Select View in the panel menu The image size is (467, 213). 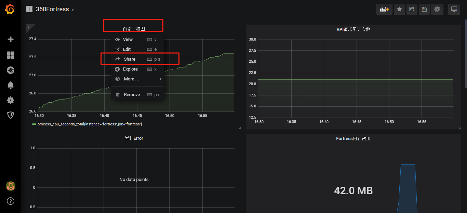[137, 40]
